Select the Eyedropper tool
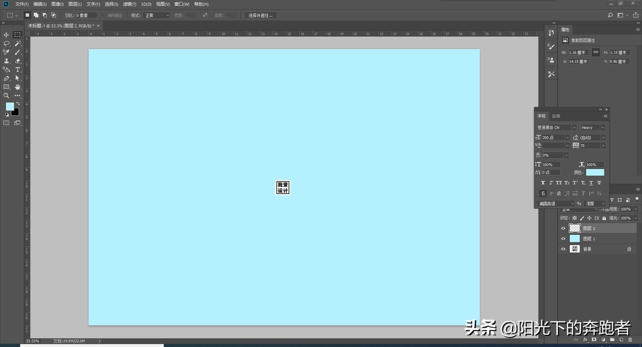The width and height of the screenshot is (642, 347). (x=6, y=52)
